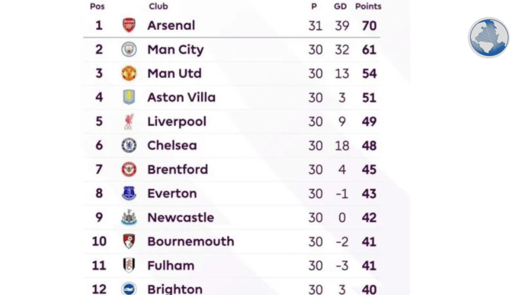The image size is (526, 295).
Task: Click the Chelsea club badge
Action: point(129,146)
